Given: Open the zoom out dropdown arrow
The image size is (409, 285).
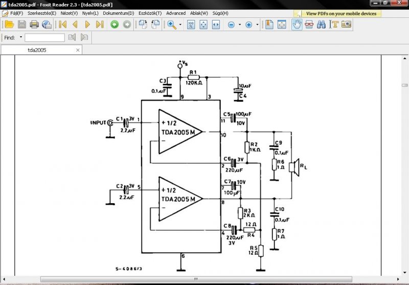Looking at the screenshot, I should [239, 25].
